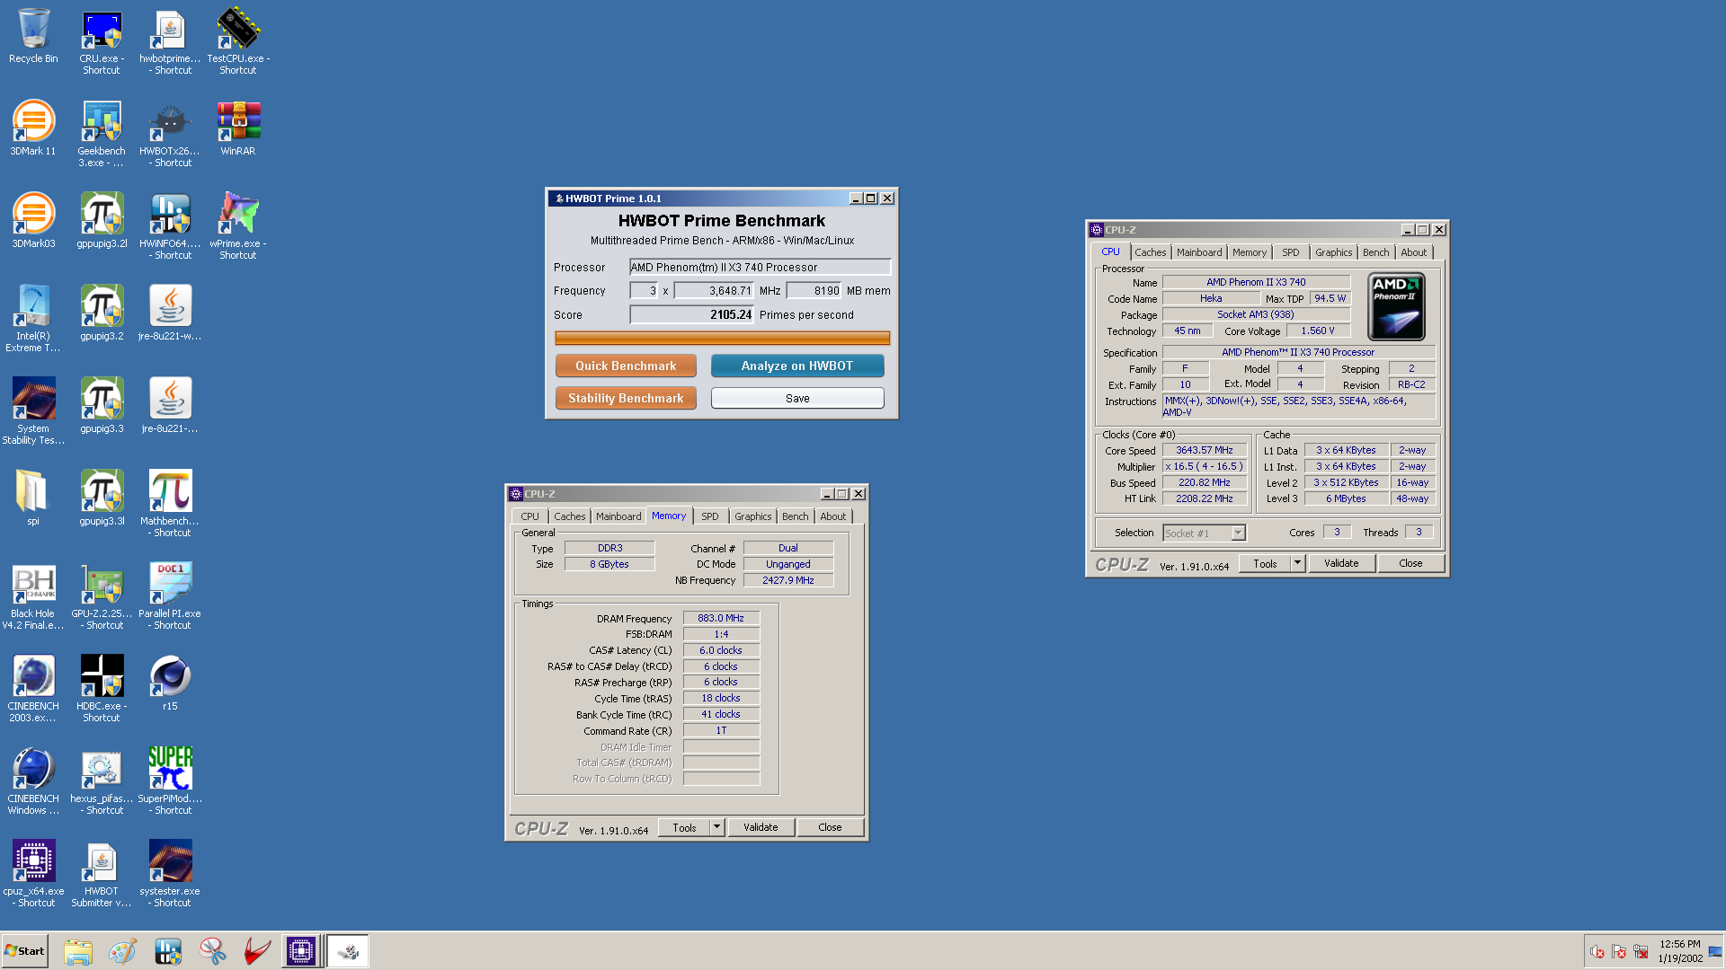This screenshot has width=1726, height=970.
Task: Open Tools dropdown arrow in Memory CPU-Z window
Action: [x=716, y=827]
